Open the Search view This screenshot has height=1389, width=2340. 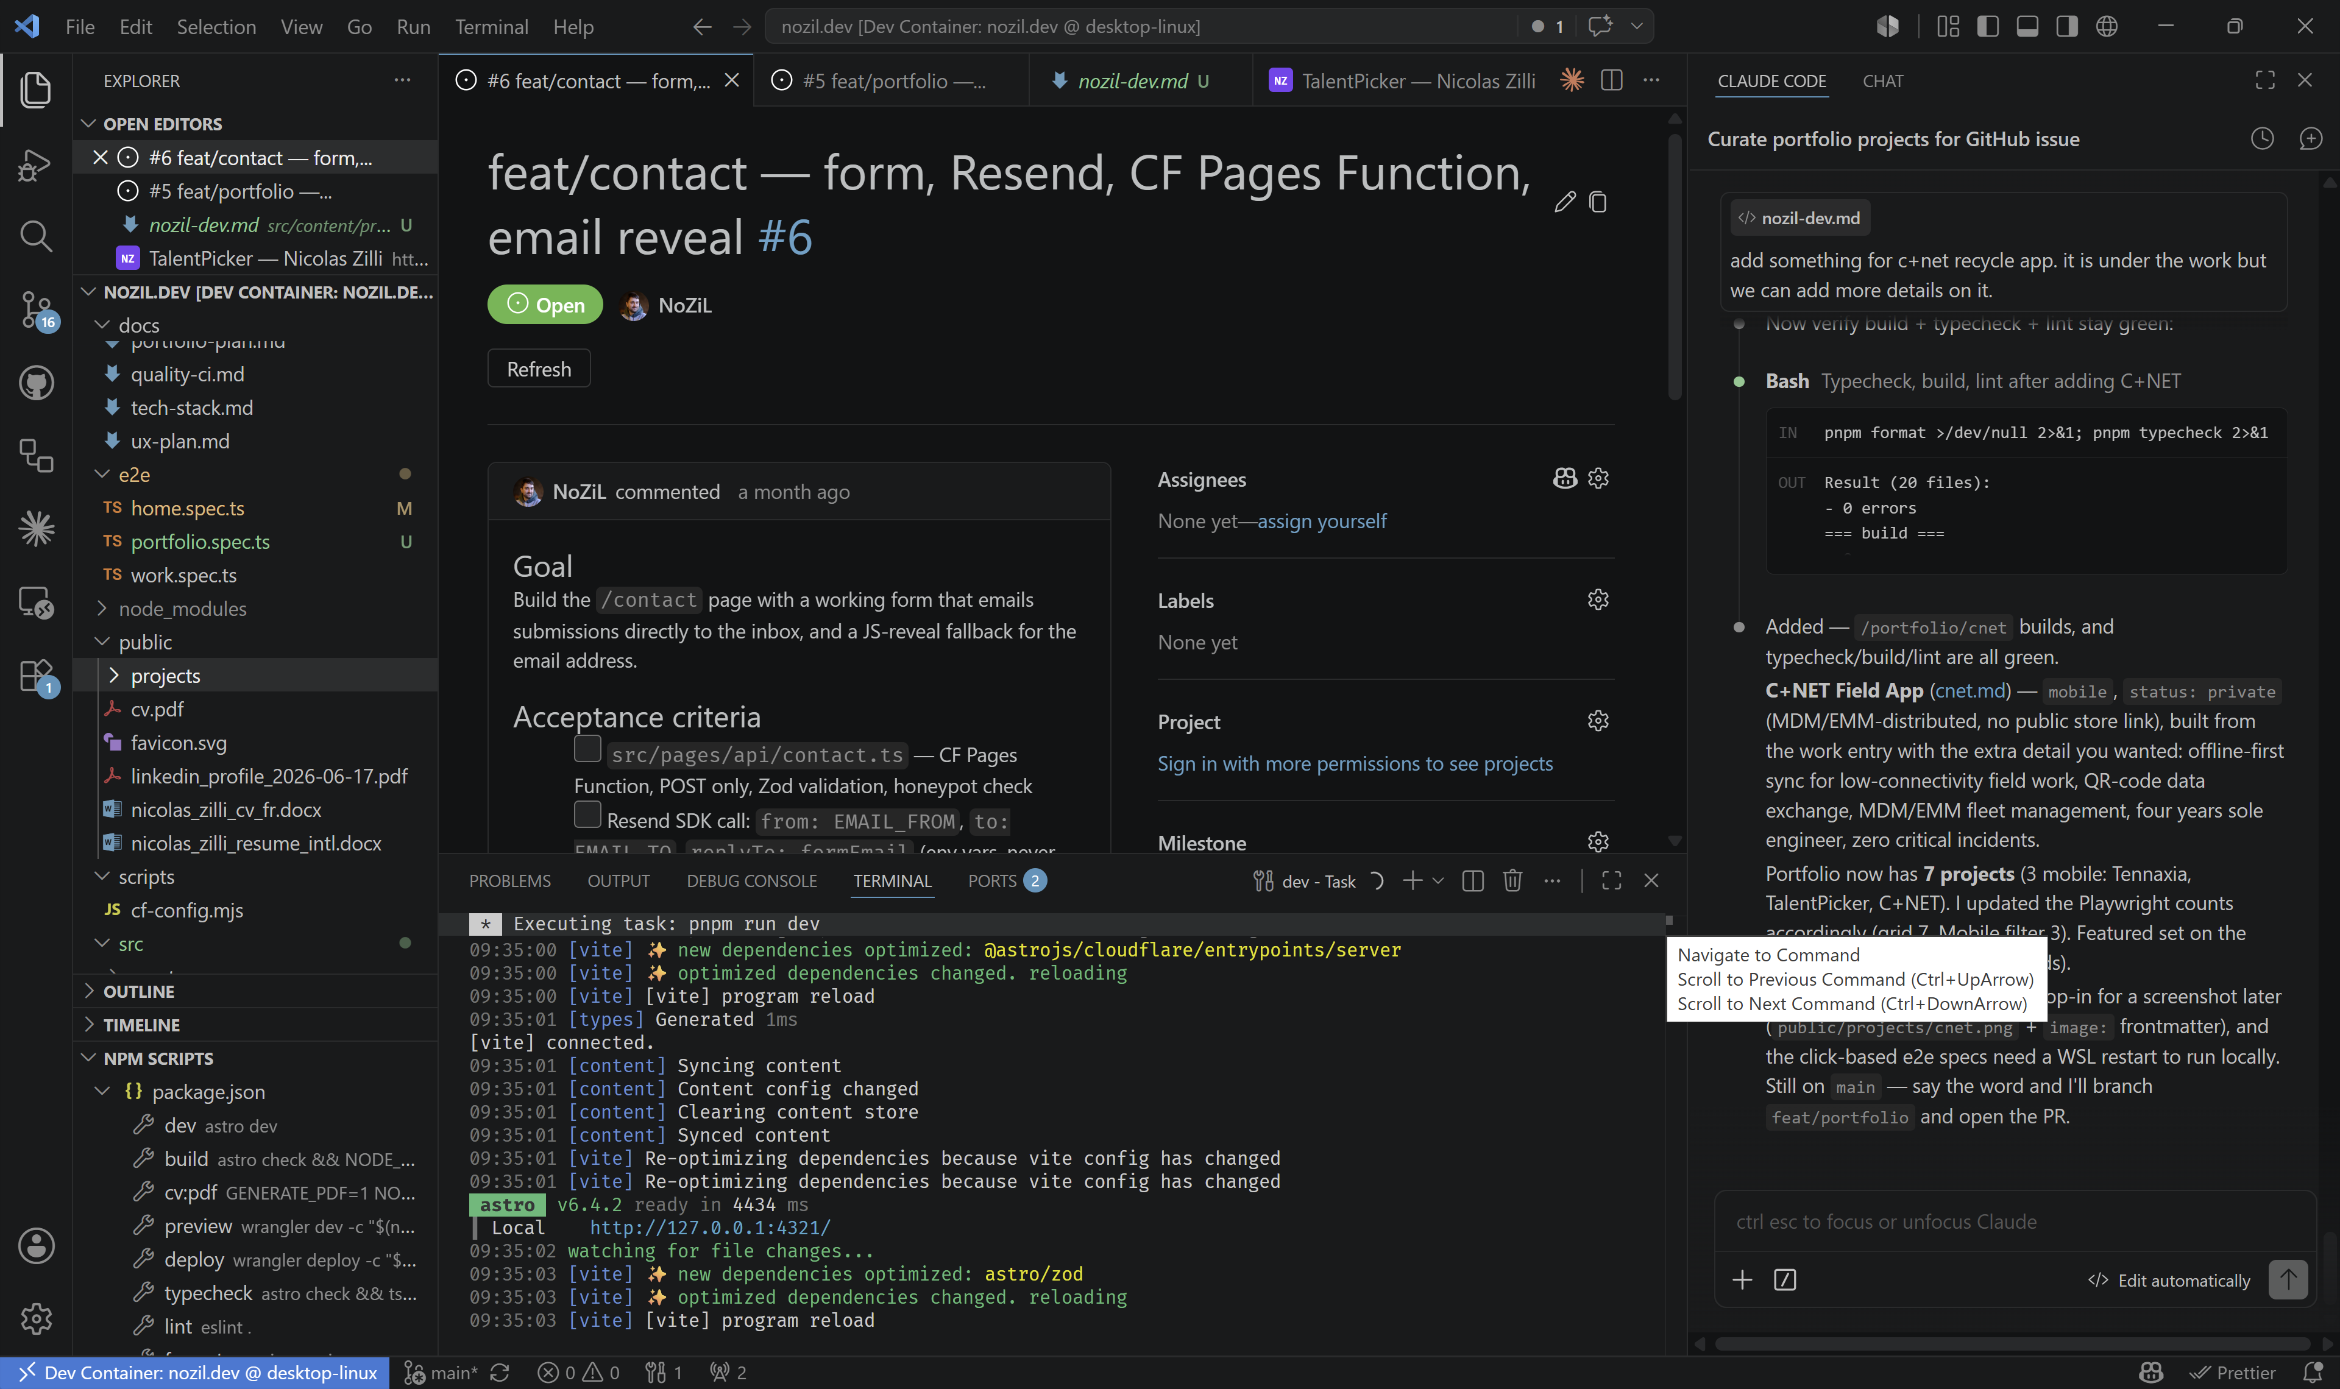coord(35,236)
